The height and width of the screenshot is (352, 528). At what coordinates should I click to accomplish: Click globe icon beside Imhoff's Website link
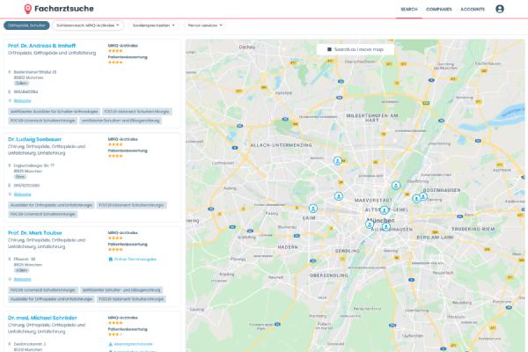[10, 100]
